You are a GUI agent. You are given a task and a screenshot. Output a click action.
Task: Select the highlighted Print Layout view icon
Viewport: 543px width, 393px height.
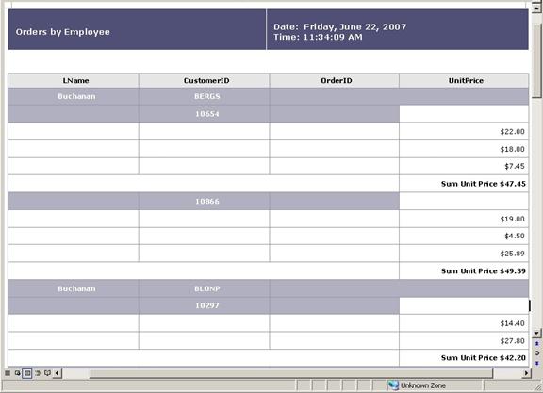tap(27, 373)
